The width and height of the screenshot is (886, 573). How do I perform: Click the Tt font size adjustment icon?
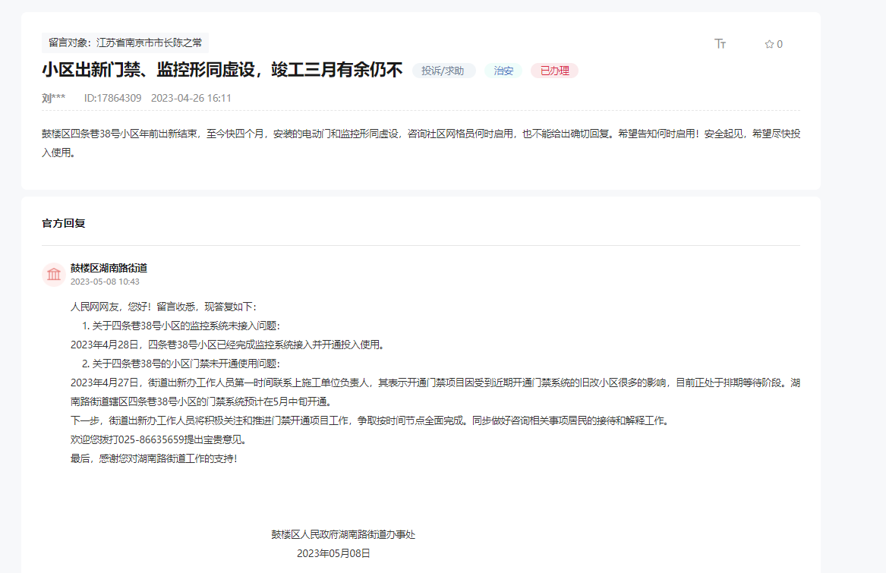(720, 43)
